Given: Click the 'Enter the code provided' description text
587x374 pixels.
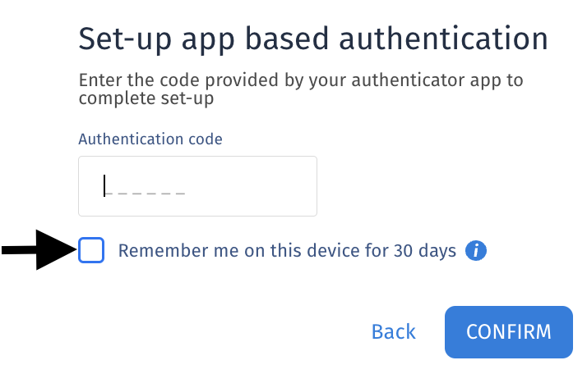Looking at the screenshot, I should pyautogui.click(x=301, y=81).
